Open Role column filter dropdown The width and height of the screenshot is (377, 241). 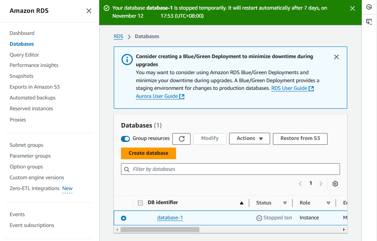click(328, 203)
